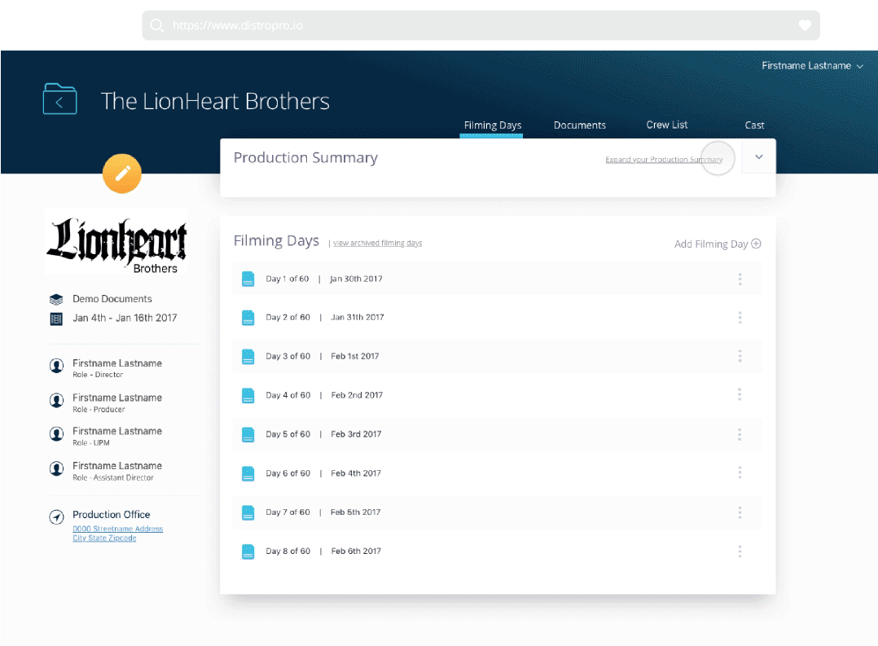Open the Firstname Lastname user dropdown
Image resolution: width=878 pixels, height=646 pixels.
click(x=811, y=66)
